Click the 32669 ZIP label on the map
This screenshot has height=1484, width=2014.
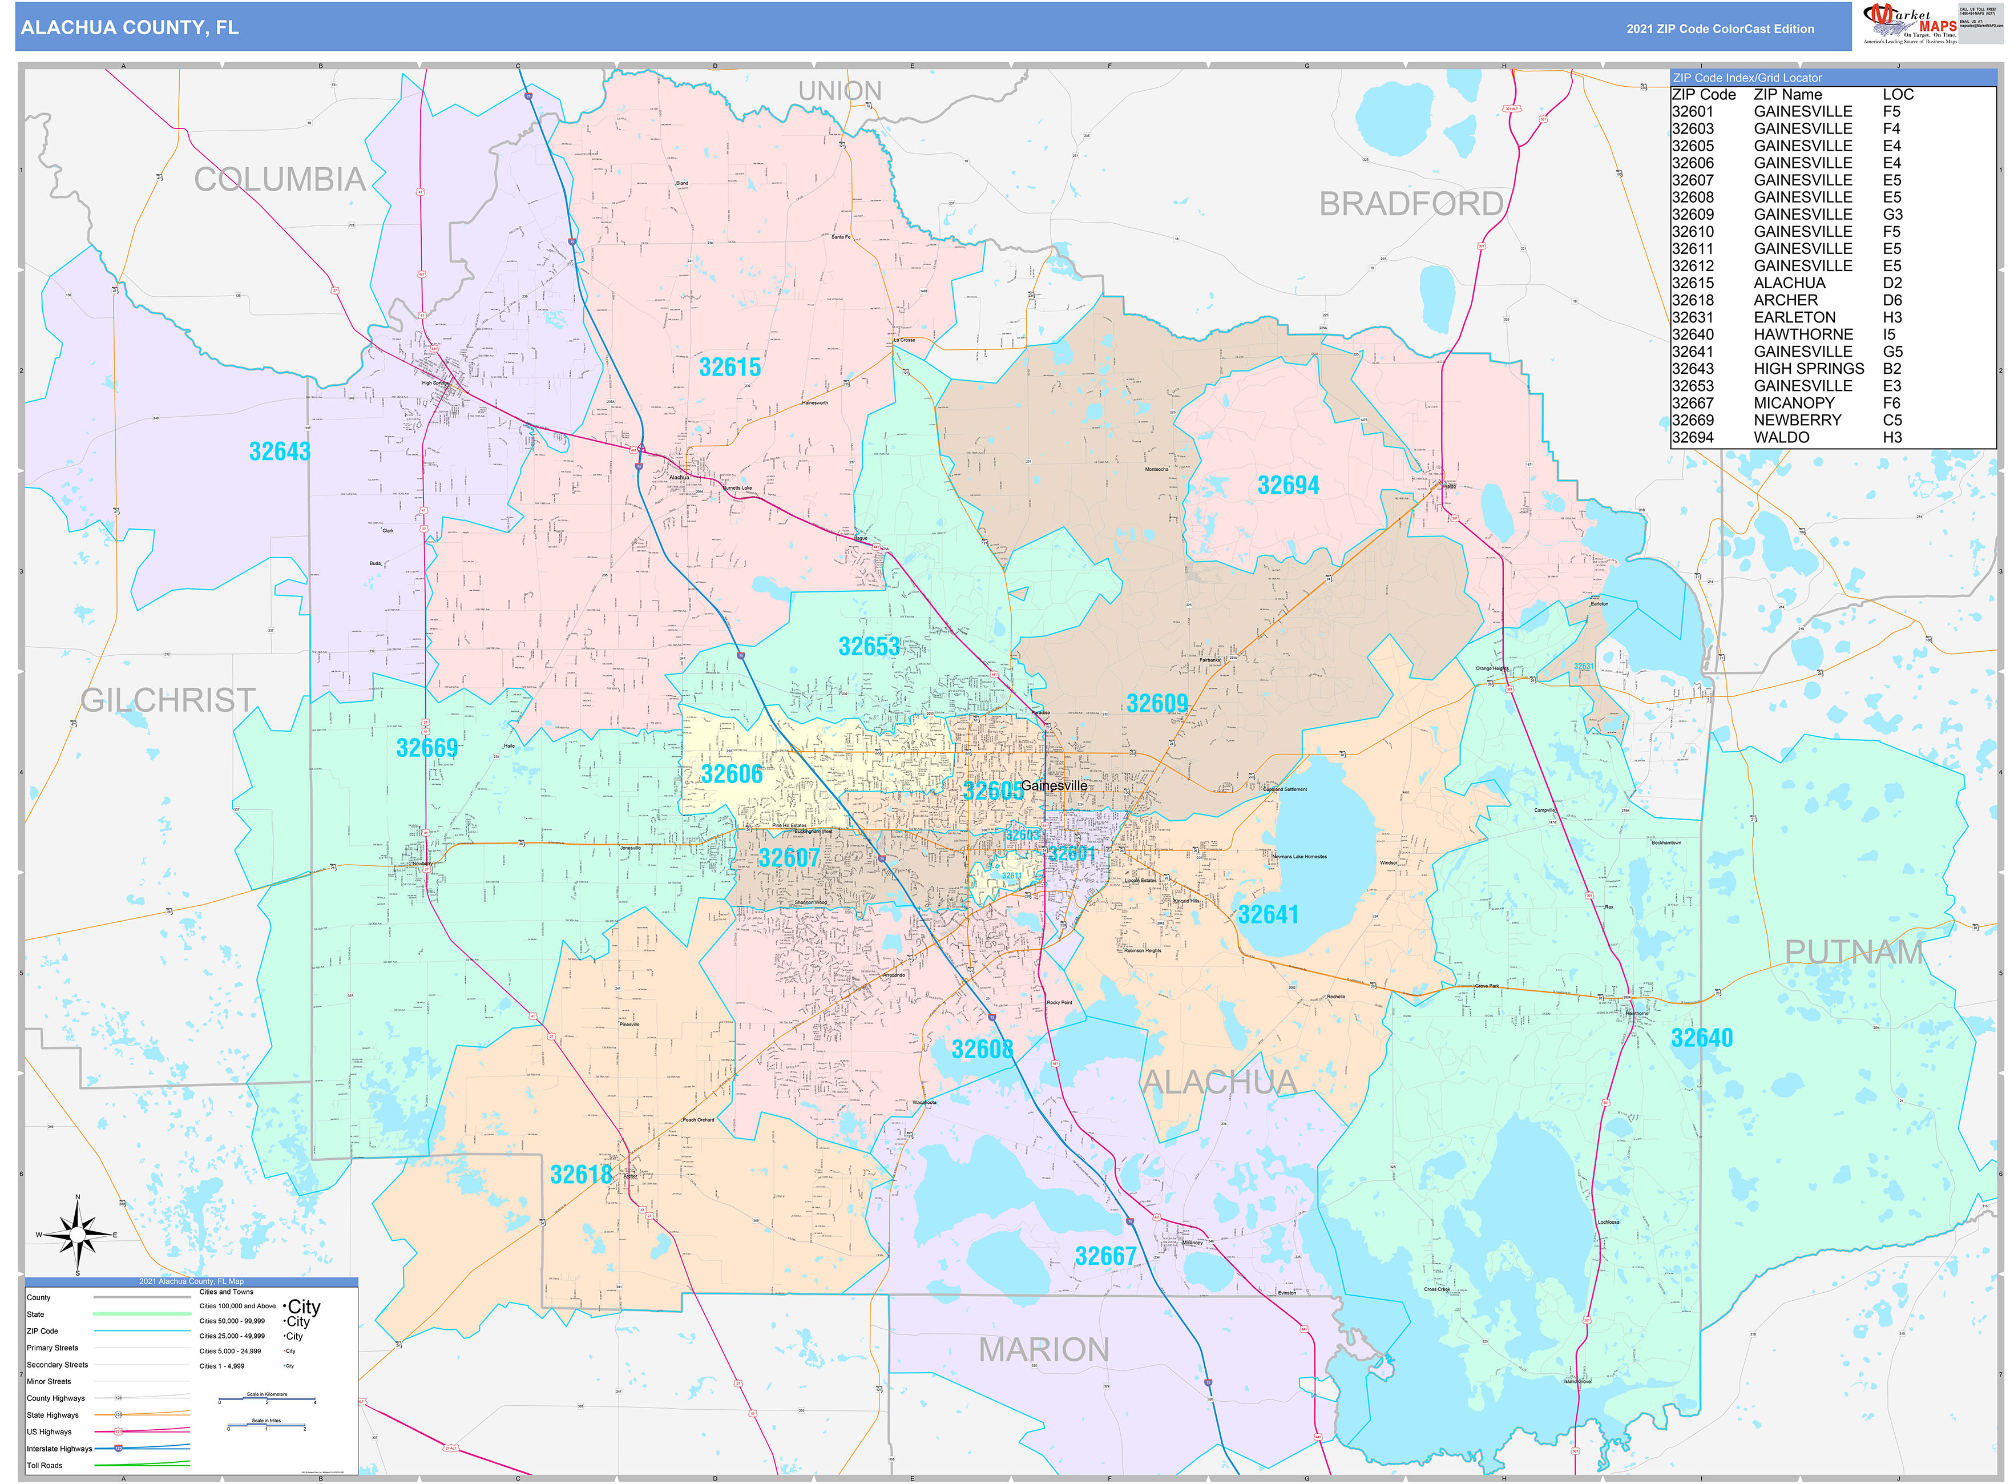(427, 747)
